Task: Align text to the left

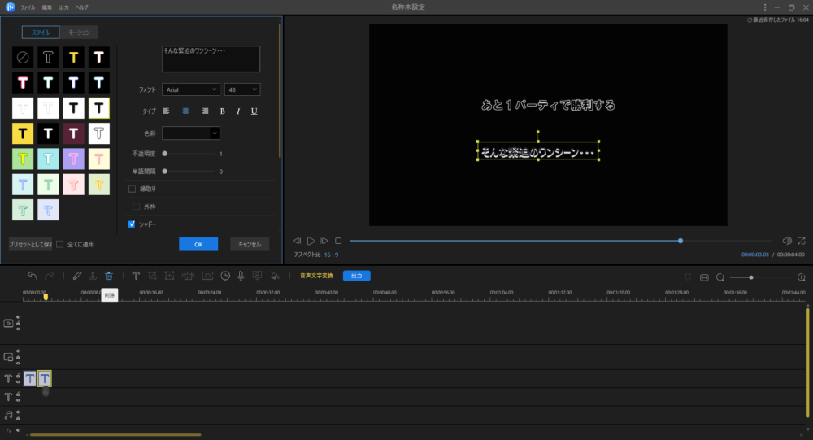Action: pyautogui.click(x=166, y=111)
